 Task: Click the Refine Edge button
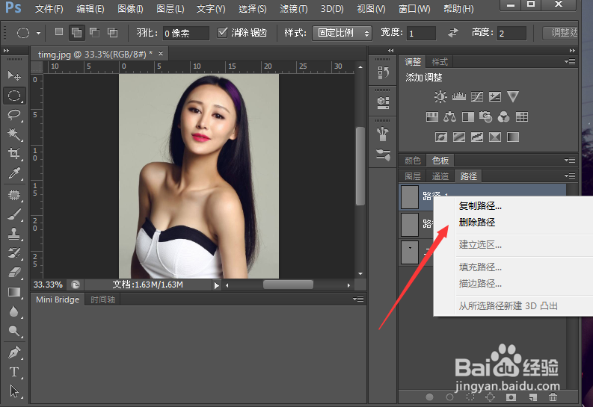point(560,33)
